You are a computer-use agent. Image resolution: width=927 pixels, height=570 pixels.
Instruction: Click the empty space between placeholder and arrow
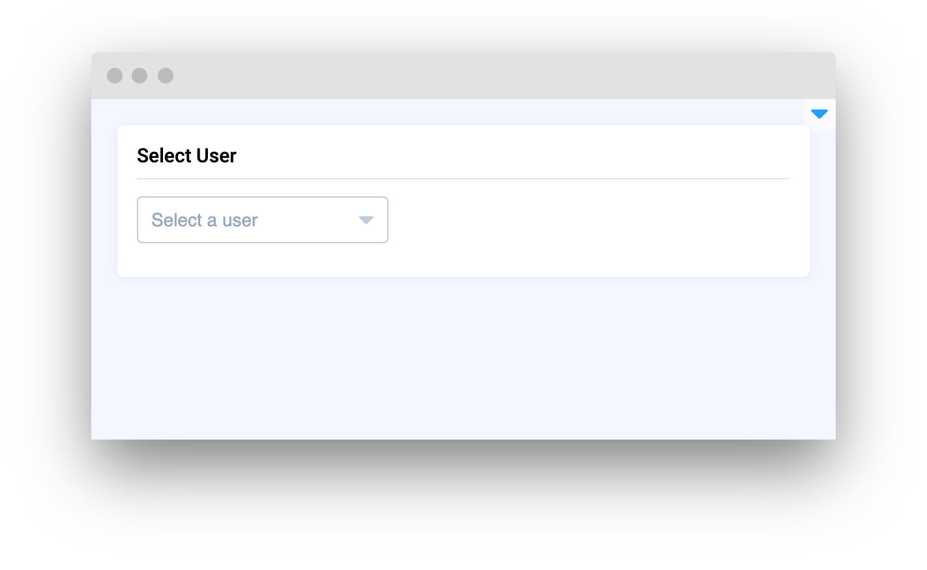click(x=306, y=220)
